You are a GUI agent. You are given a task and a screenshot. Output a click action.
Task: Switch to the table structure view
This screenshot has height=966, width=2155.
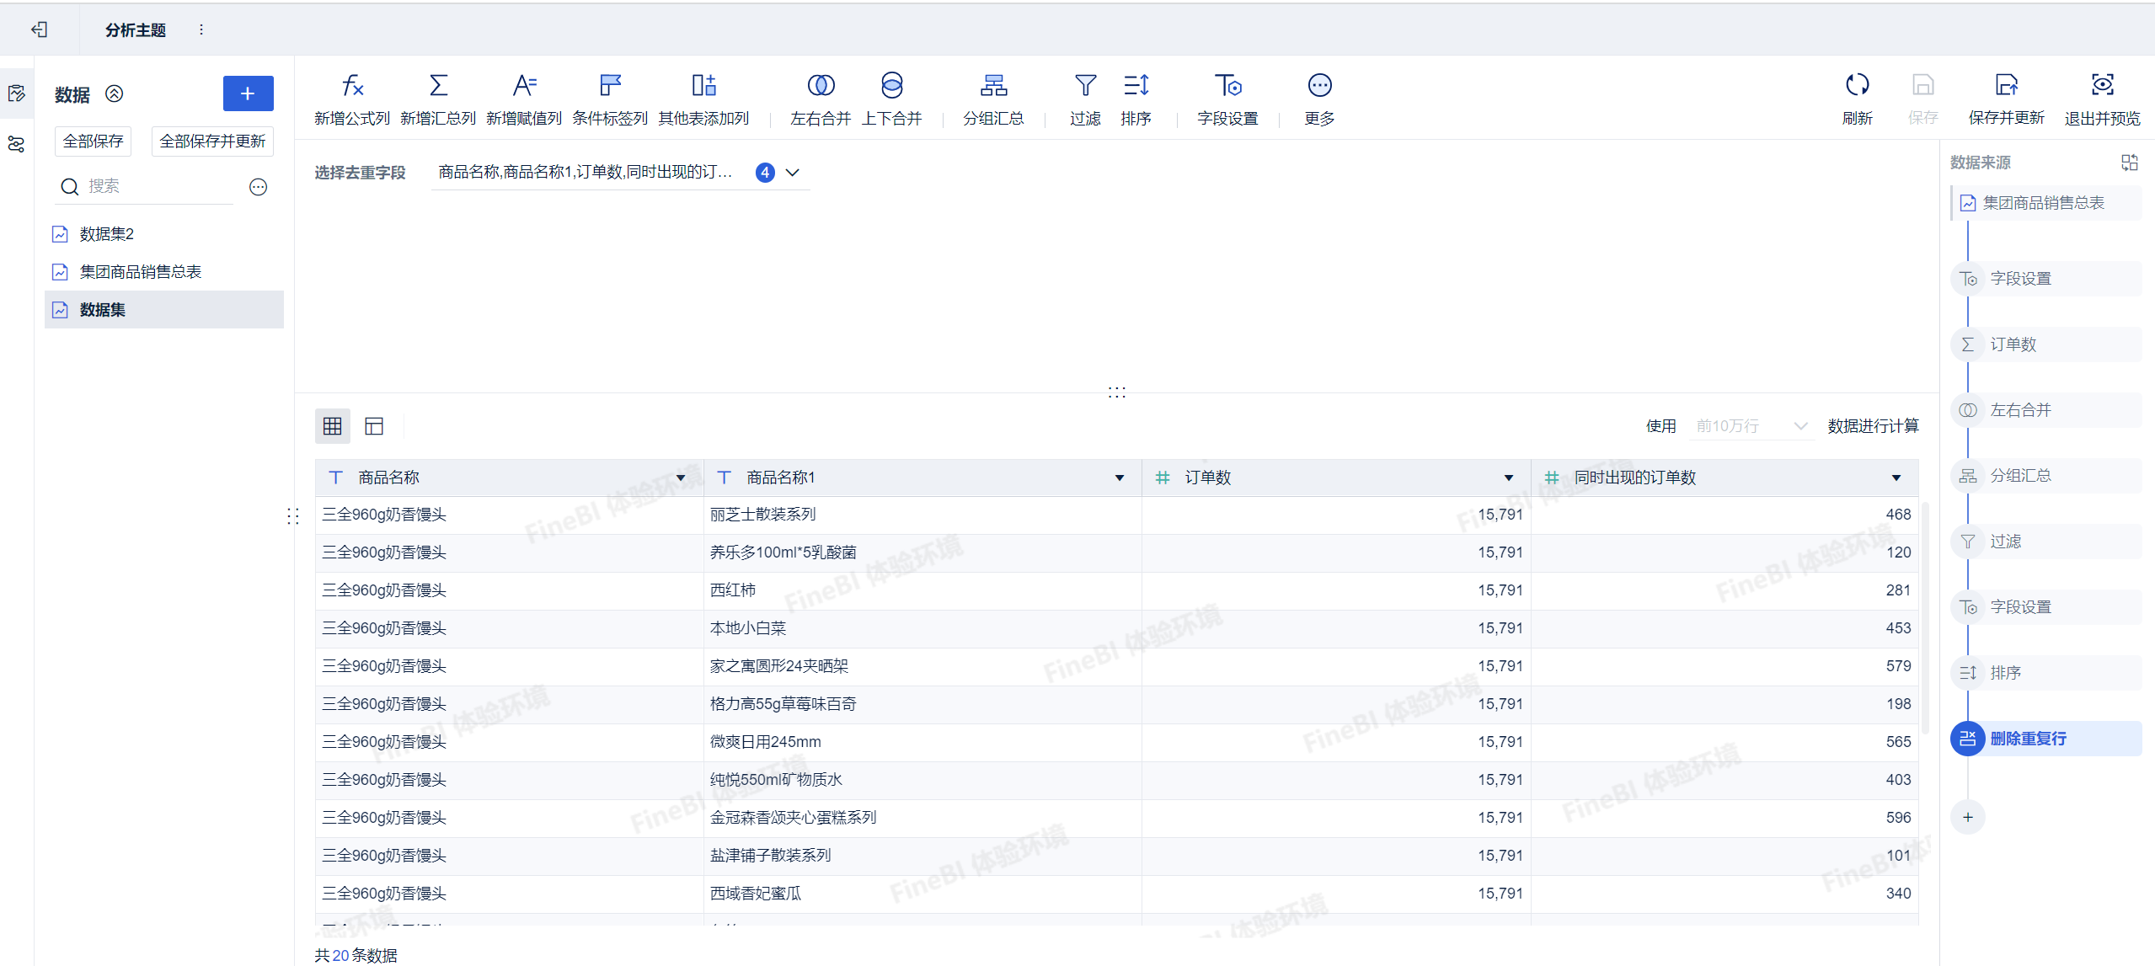[x=374, y=426]
